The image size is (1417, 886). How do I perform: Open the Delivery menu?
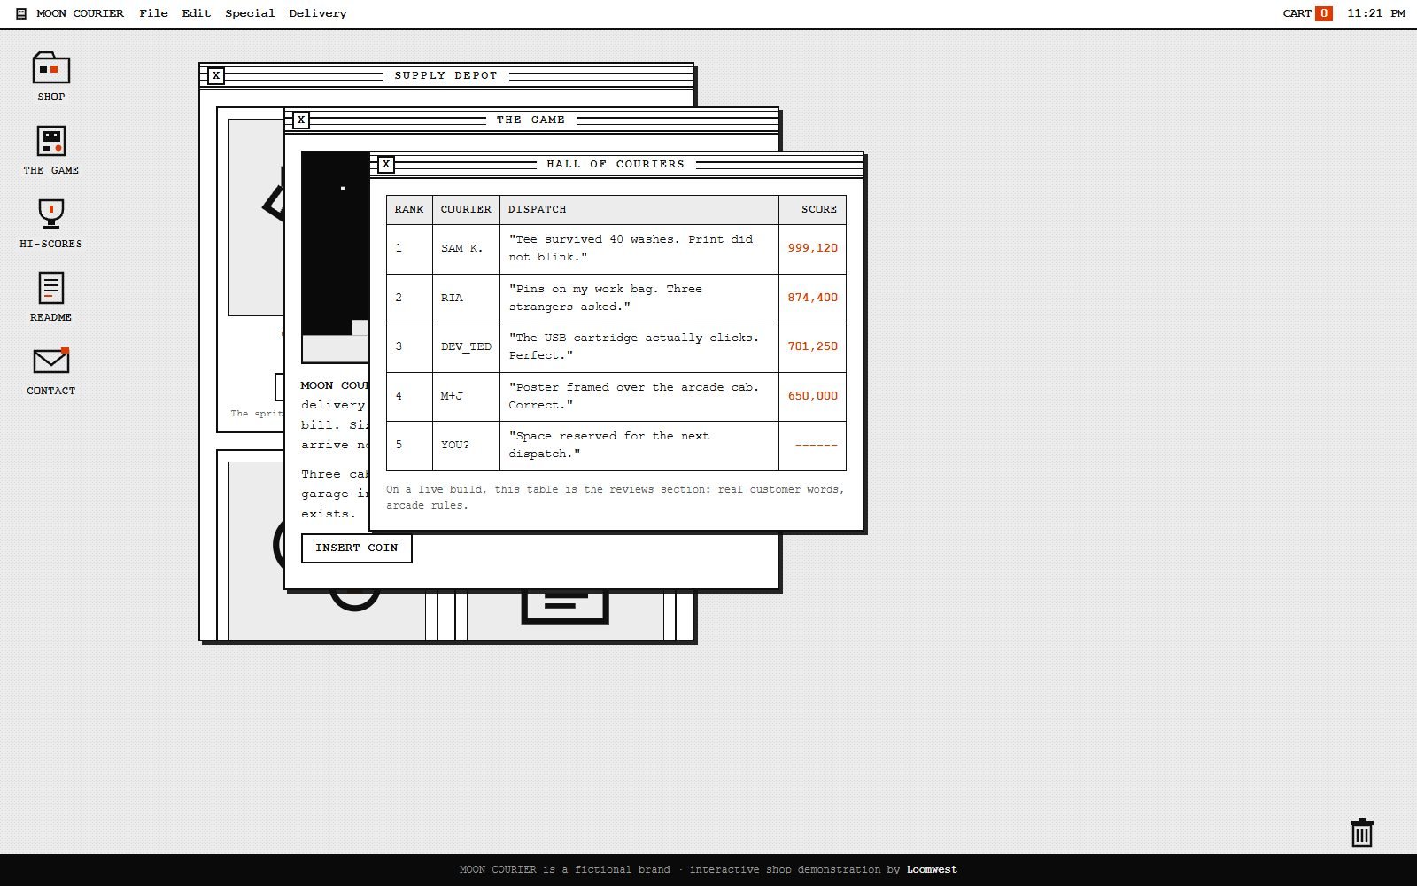pos(318,13)
